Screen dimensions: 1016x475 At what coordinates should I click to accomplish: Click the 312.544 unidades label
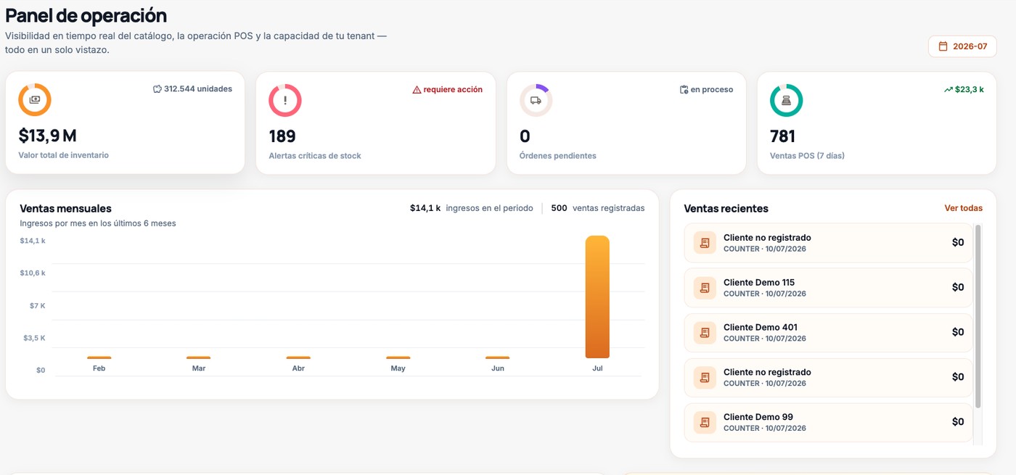[x=198, y=89]
